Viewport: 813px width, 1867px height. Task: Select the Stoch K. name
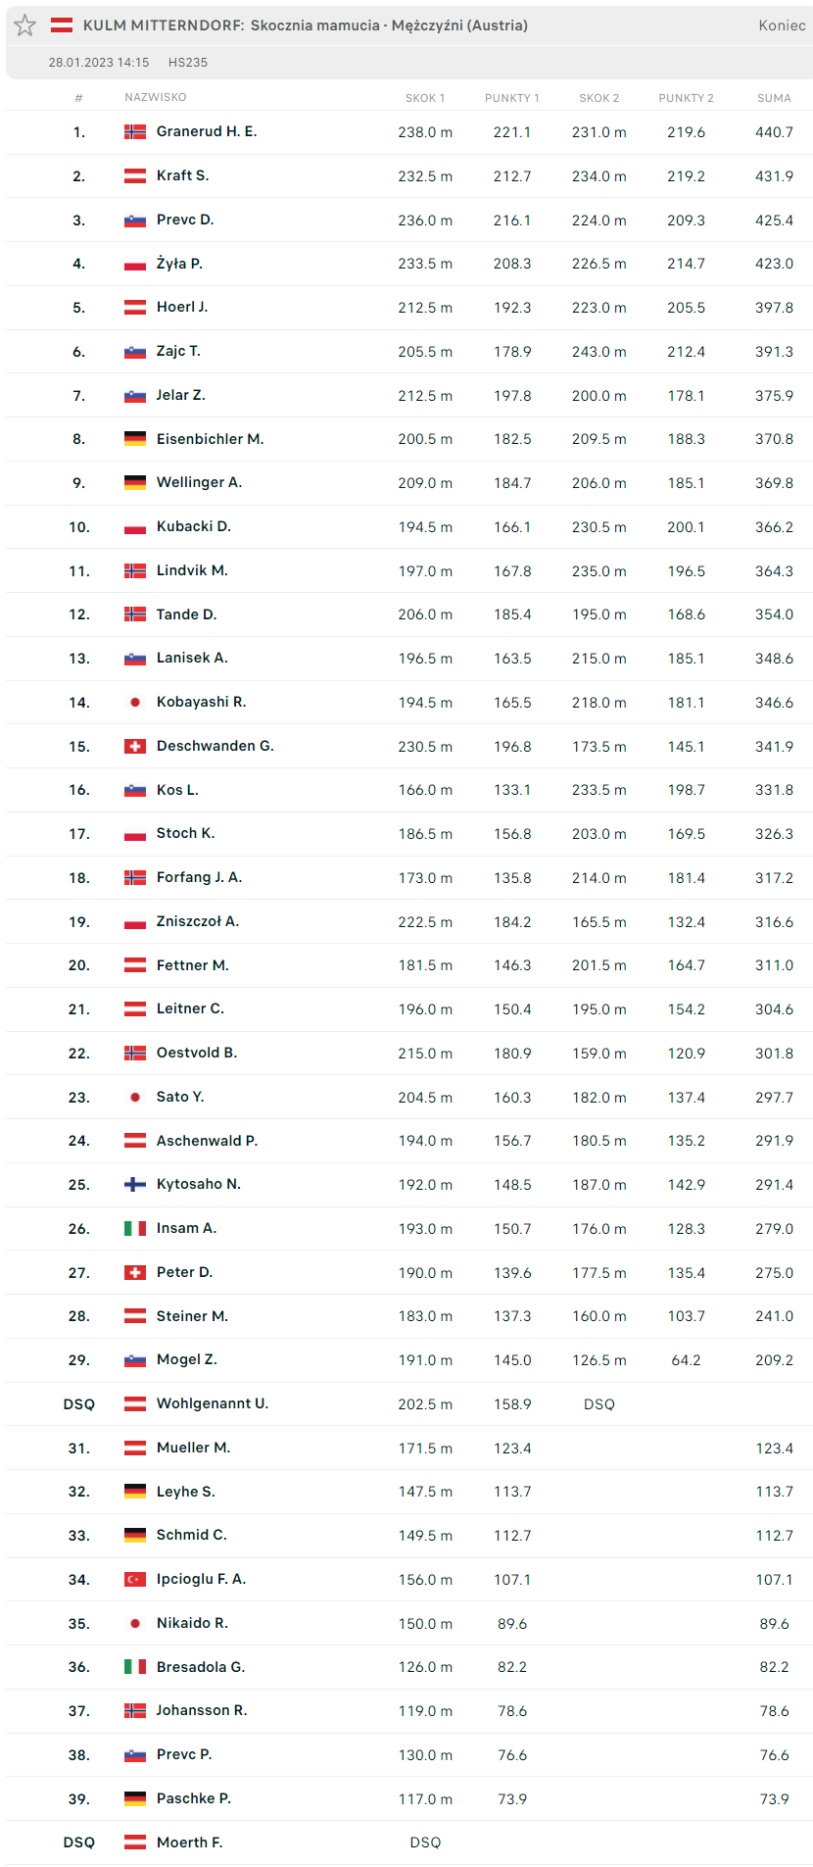coord(185,833)
